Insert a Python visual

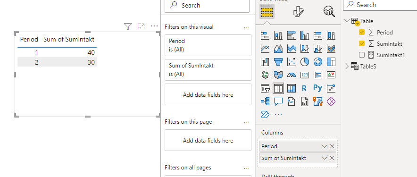318,88
